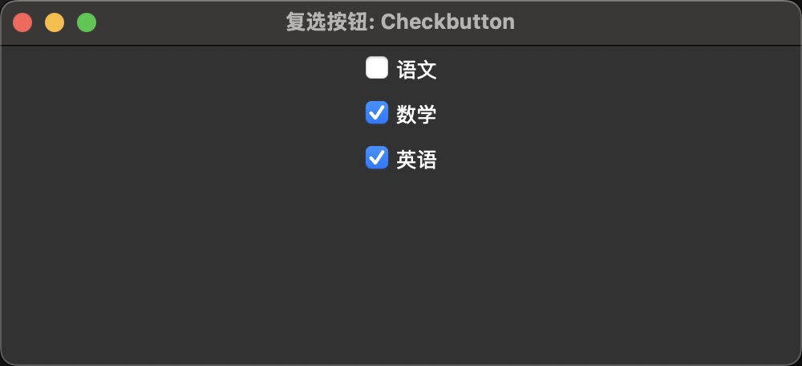Enable the first subject option 语文
The image size is (802, 366).
tap(377, 68)
